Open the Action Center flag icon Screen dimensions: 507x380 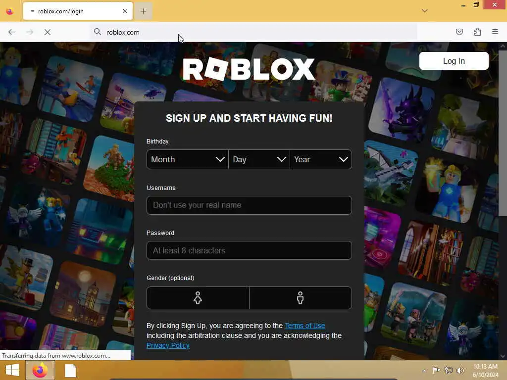click(x=436, y=370)
